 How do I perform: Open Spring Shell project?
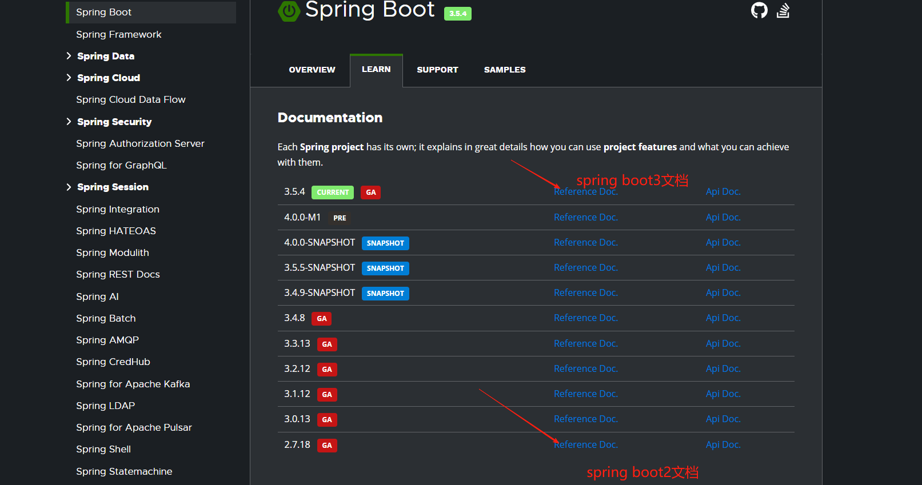(x=103, y=449)
